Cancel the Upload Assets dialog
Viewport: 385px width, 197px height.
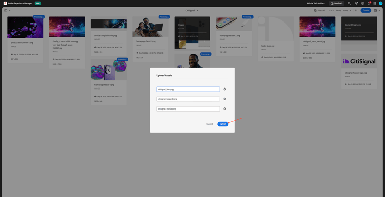tap(209, 124)
